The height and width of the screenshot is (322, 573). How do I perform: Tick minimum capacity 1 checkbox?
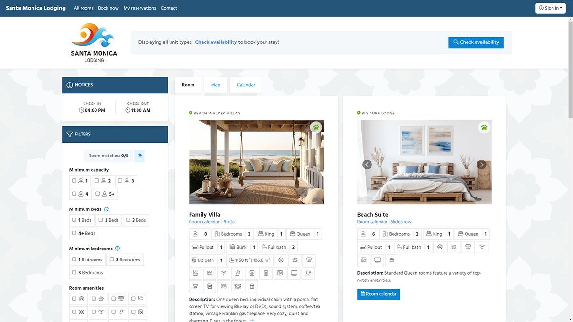coord(74,181)
